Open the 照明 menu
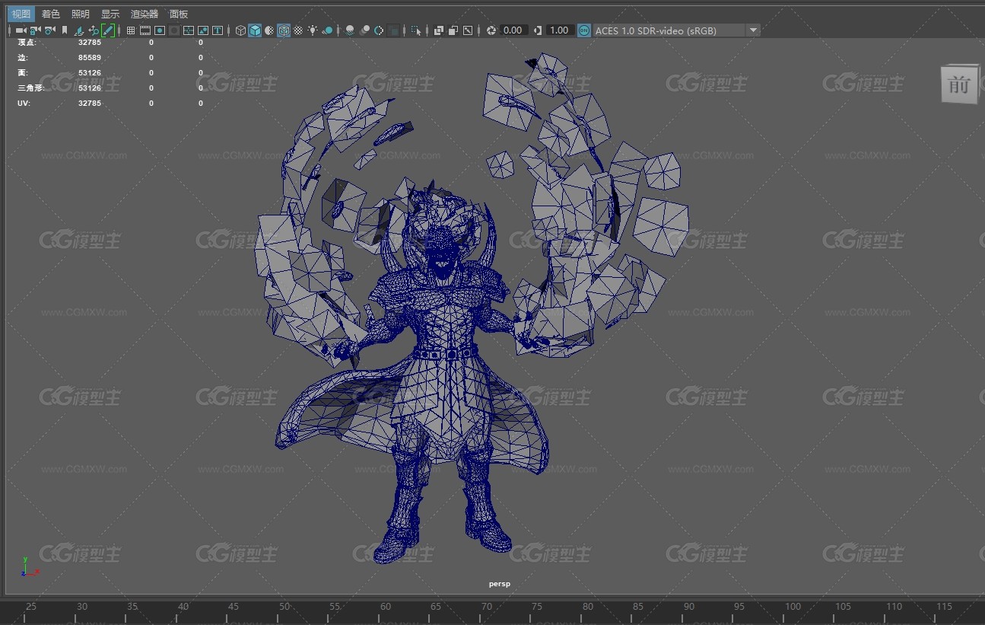 (x=80, y=14)
